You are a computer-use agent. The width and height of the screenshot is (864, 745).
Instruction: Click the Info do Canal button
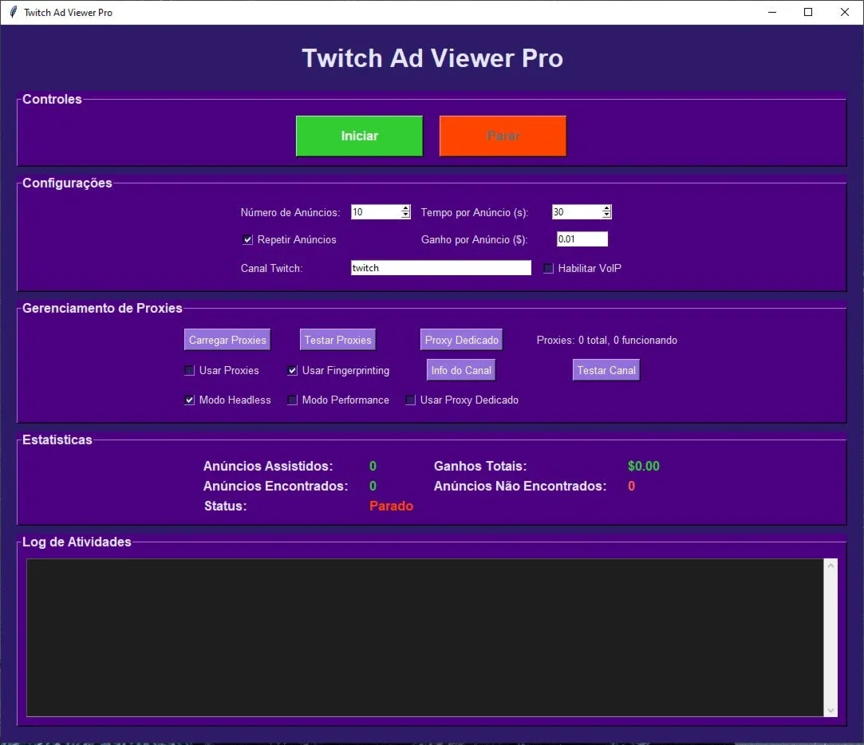(461, 370)
